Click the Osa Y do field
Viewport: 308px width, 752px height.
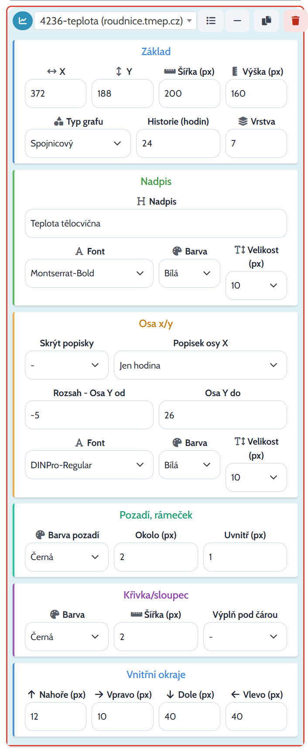pyautogui.click(x=223, y=415)
